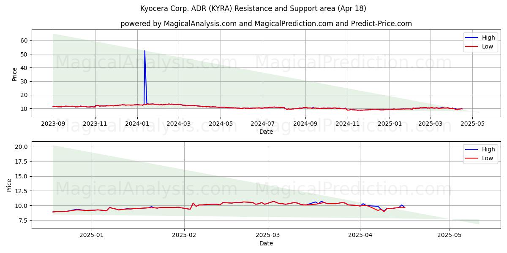The width and height of the screenshot is (507, 253).
Task: Click the 'Date' x-axis title of the bottom chart
Action: tap(266, 243)
